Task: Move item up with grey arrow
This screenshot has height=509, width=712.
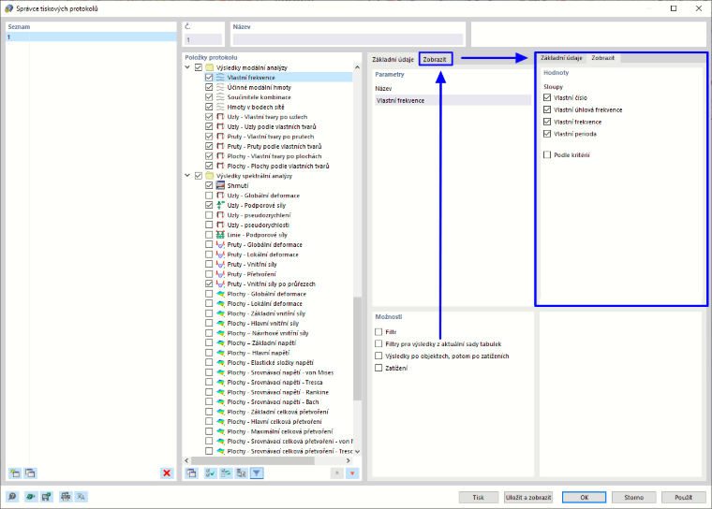Action: coord(337,473)
